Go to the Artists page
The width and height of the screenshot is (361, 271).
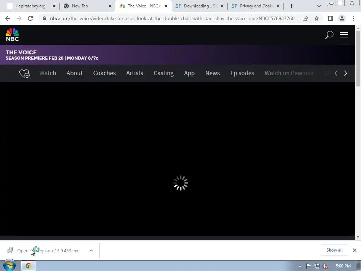[x=135, y=73]
